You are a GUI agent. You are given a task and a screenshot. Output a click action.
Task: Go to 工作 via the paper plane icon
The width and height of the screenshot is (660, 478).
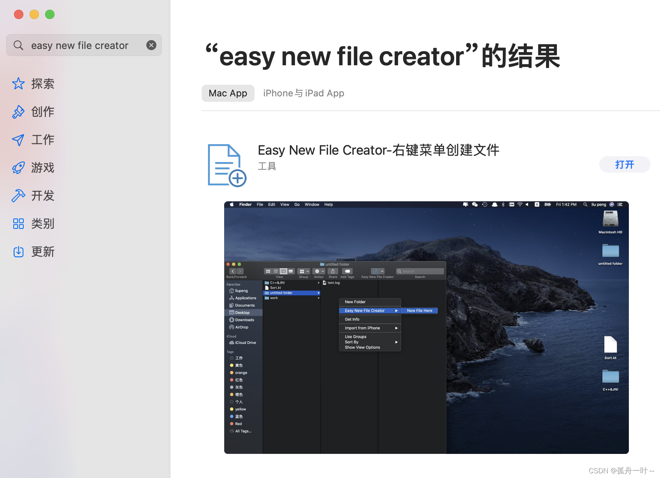tap(18, 140)
